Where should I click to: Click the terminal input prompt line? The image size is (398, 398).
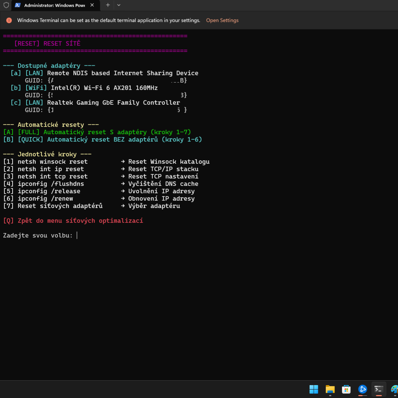(x=40, y=235)
